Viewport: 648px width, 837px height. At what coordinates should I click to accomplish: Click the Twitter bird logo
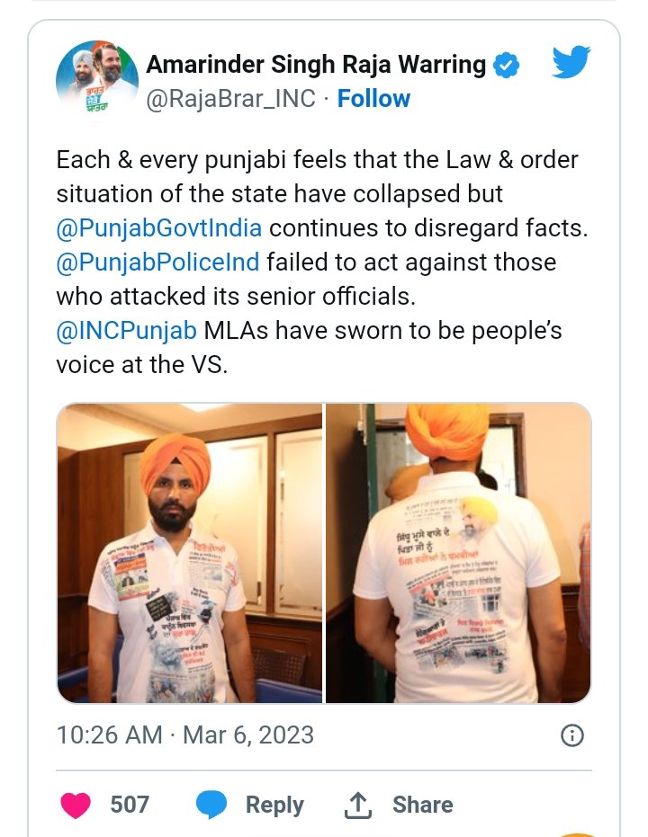click(571, 61)
